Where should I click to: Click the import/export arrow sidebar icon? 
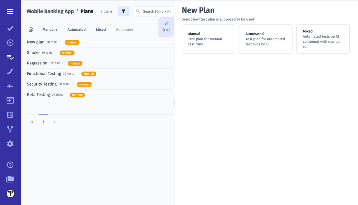[x=10, y=100]
